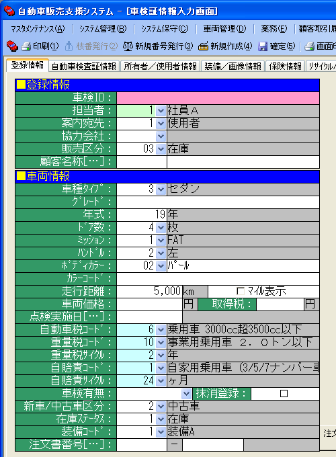Viewport: 336px width, 457px height.
Task: Click the 新規番号発行(3) toolbar button
Action: 158,46
